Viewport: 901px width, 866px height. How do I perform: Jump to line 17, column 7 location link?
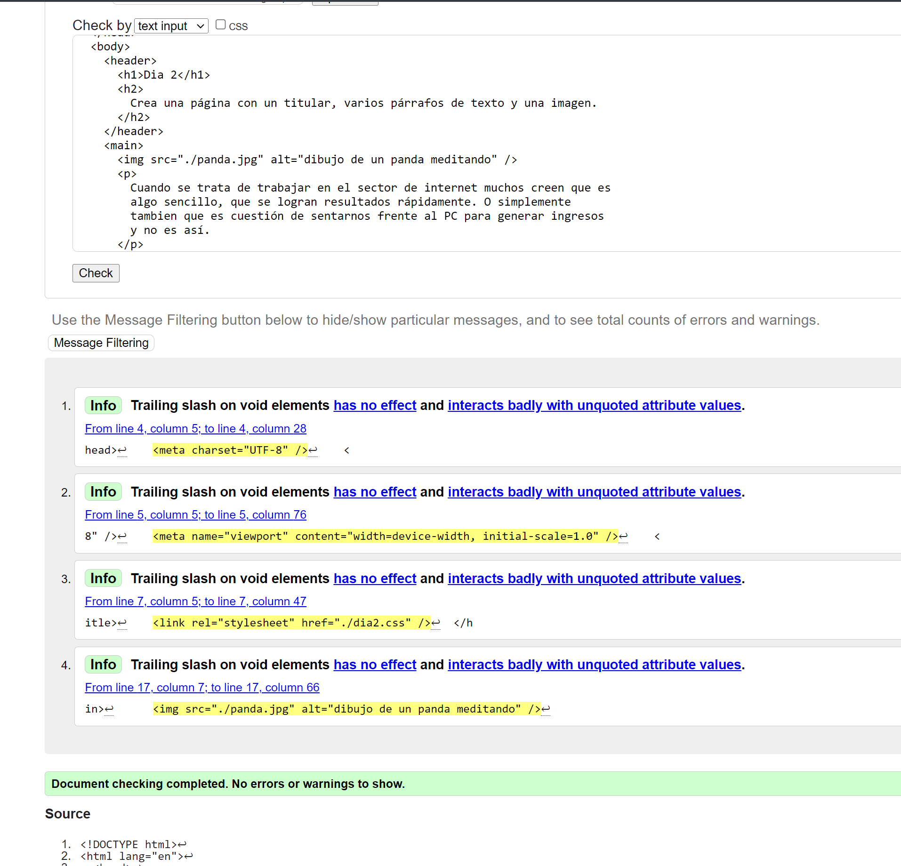pyautogui.click(x=202, y=688)
